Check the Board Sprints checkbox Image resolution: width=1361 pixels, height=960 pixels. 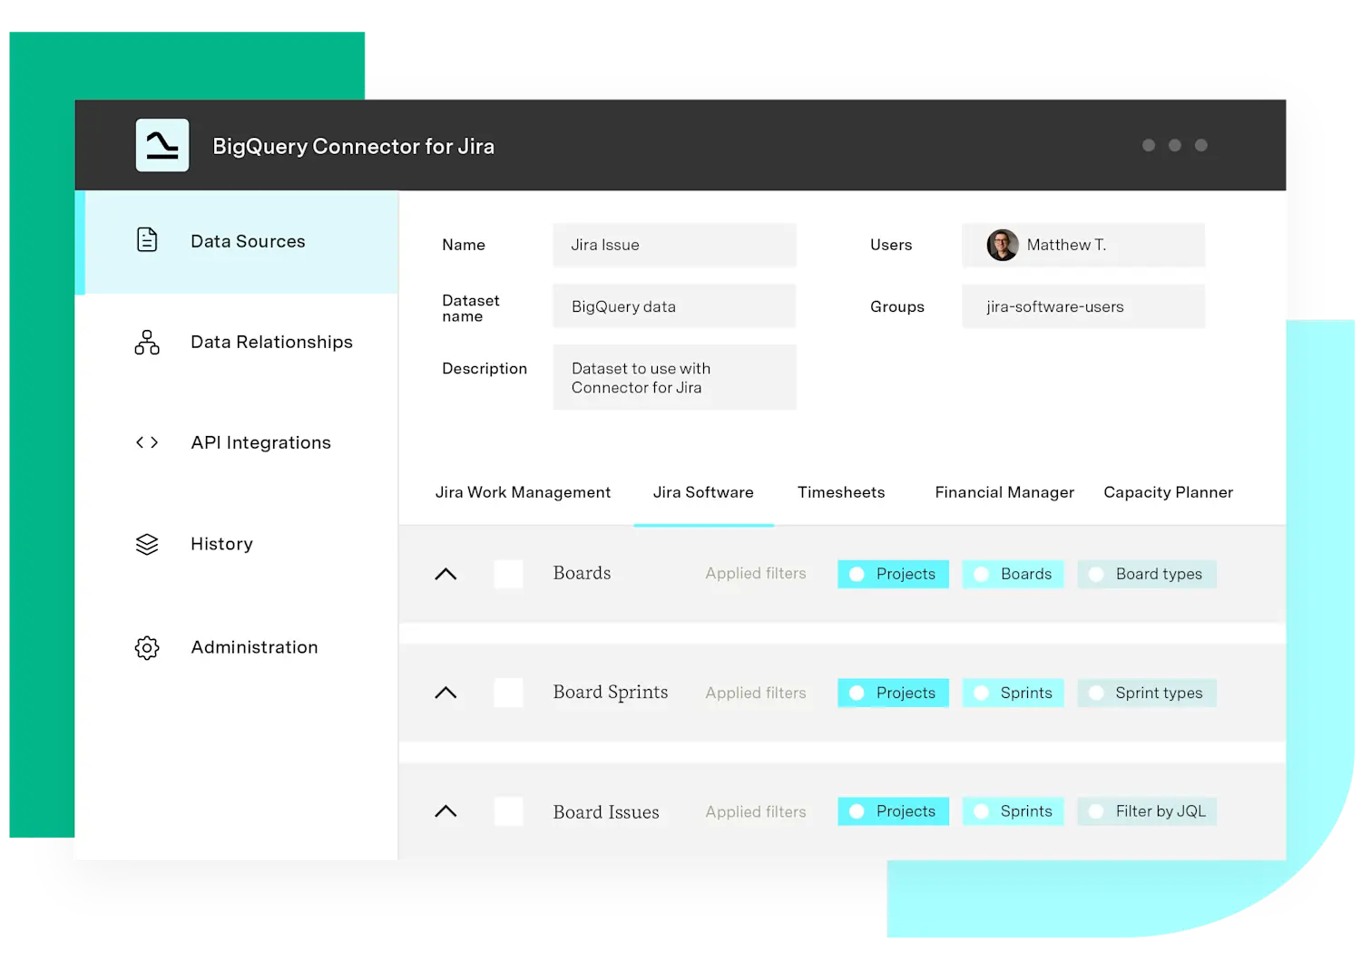[508, 693]
